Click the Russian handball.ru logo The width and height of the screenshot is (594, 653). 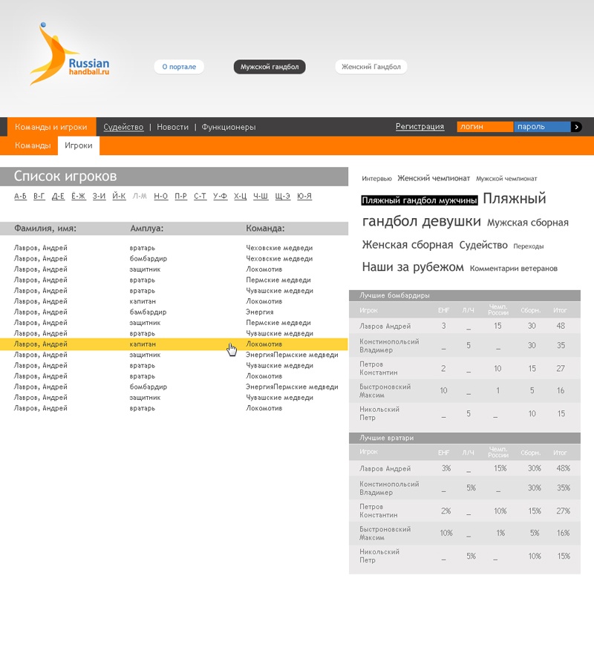[69, 56]
